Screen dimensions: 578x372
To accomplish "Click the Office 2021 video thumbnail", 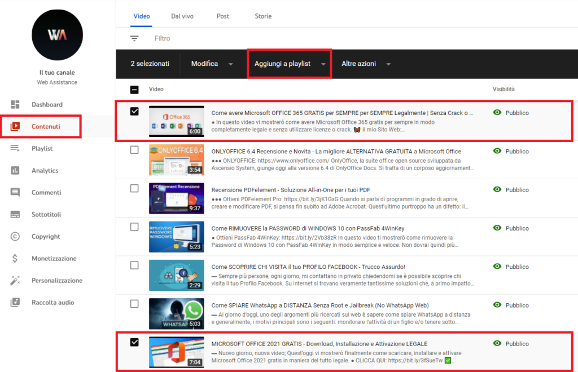I will 177,352.
